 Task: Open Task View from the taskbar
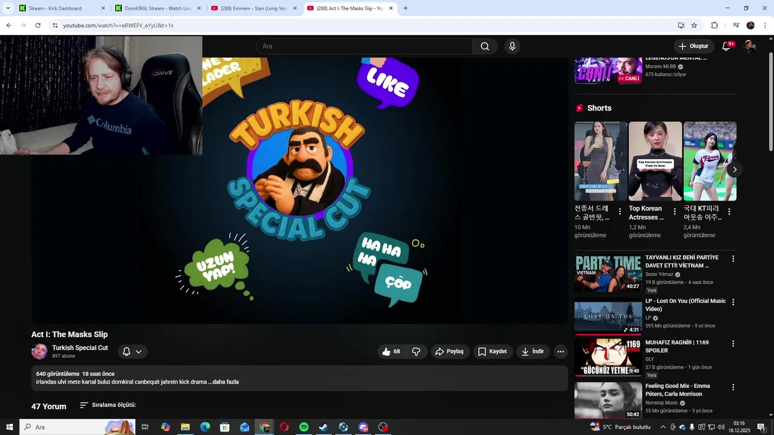click(145, 427)
